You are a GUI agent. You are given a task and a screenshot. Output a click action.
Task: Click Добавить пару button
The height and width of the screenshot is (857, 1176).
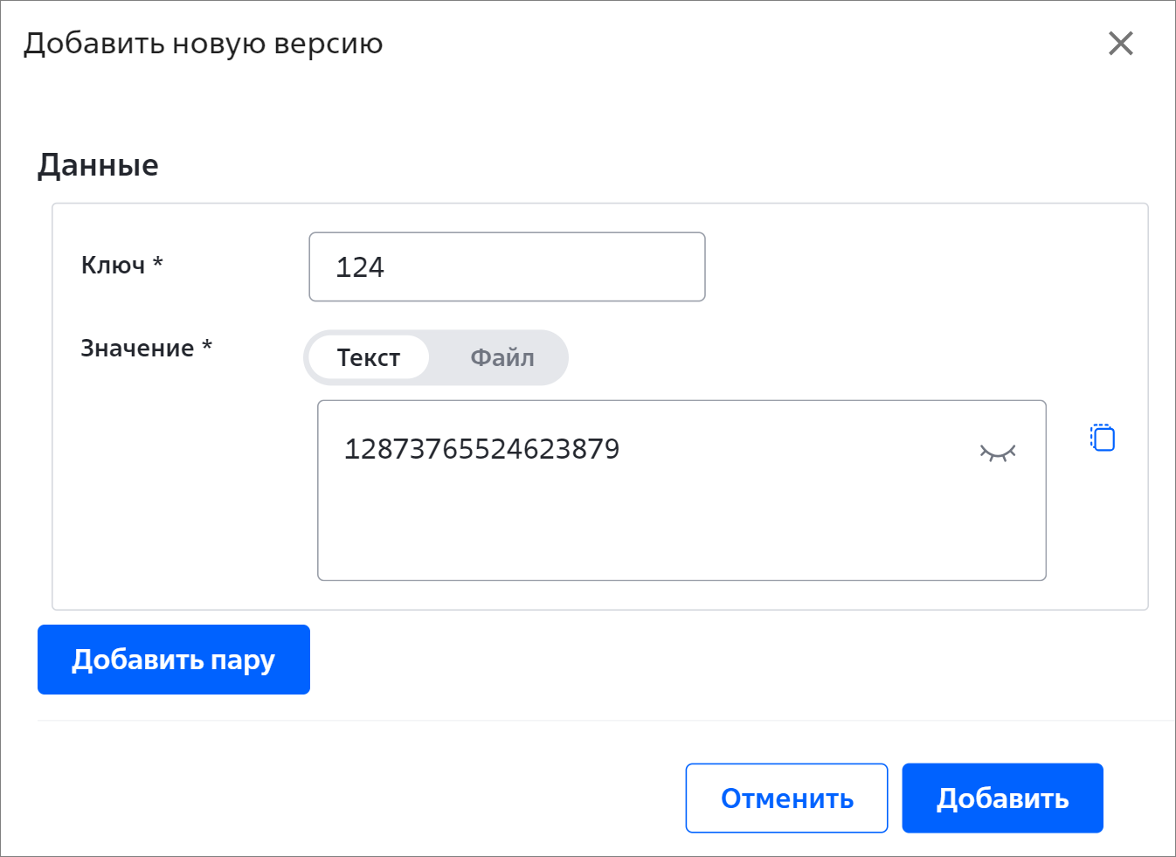[174, 660]
